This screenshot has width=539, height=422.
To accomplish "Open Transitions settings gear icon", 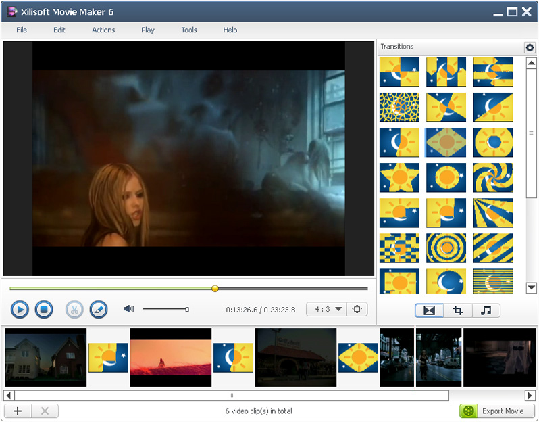I will 530,47.
